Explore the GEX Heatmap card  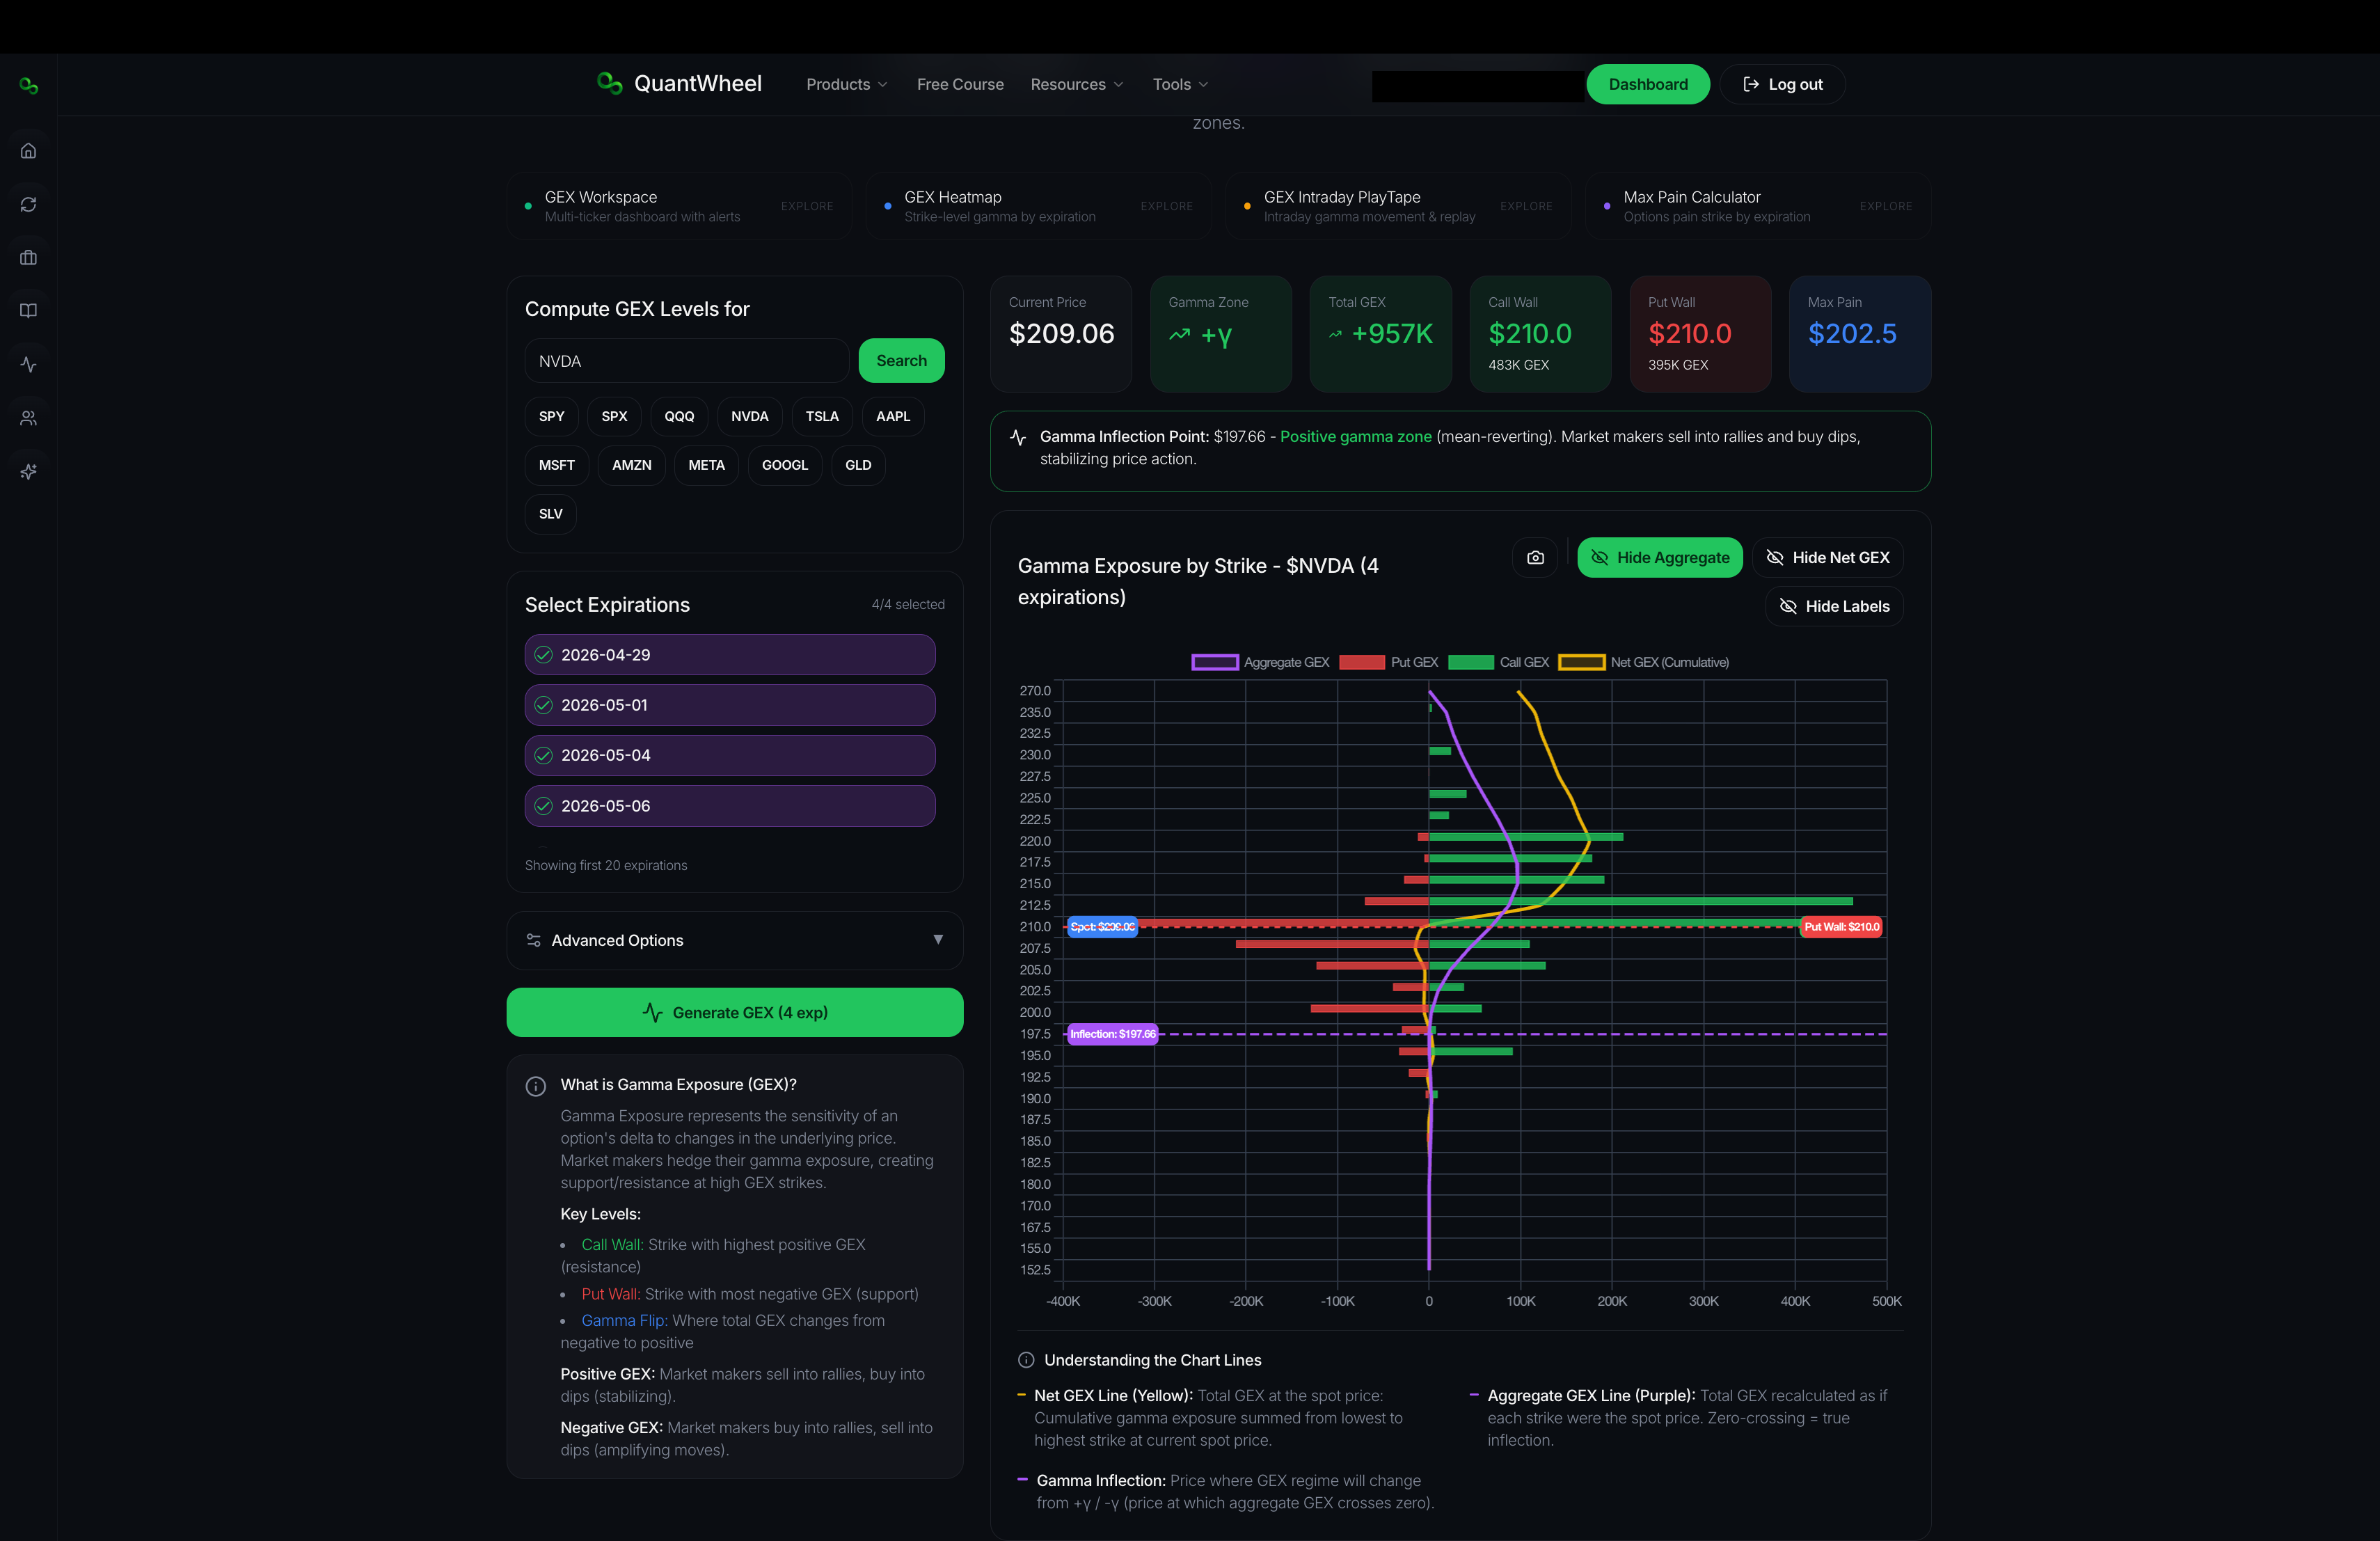tap(1039, 206)
